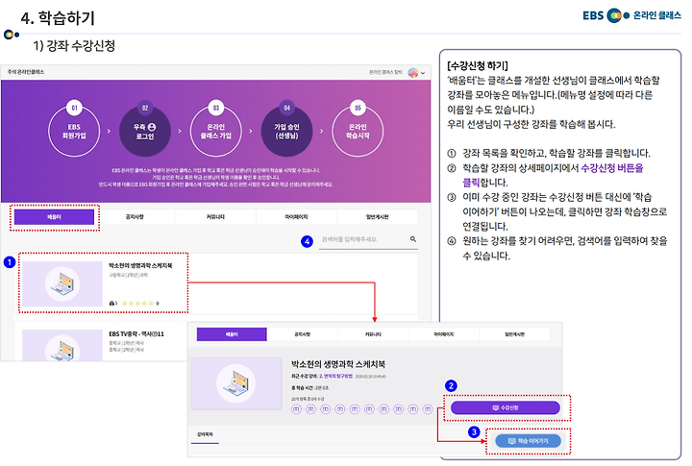
Task: Open the 공지사항 tab on the class main page
Action: pyautogui.click(x=135, y=217)
